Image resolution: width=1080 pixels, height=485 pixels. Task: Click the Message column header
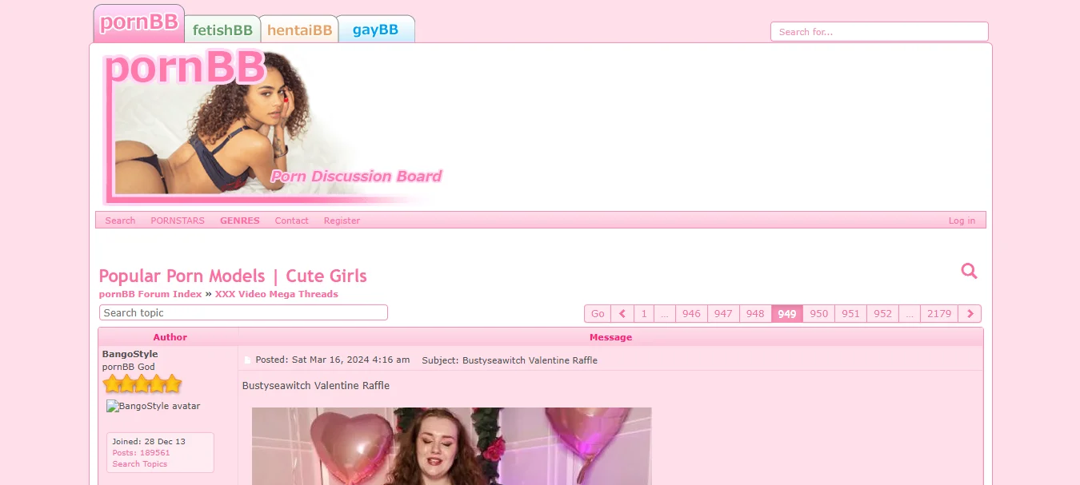coord(610,337)
